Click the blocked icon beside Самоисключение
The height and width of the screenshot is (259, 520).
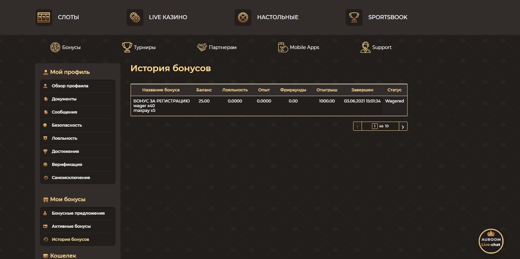coord(45,178)
